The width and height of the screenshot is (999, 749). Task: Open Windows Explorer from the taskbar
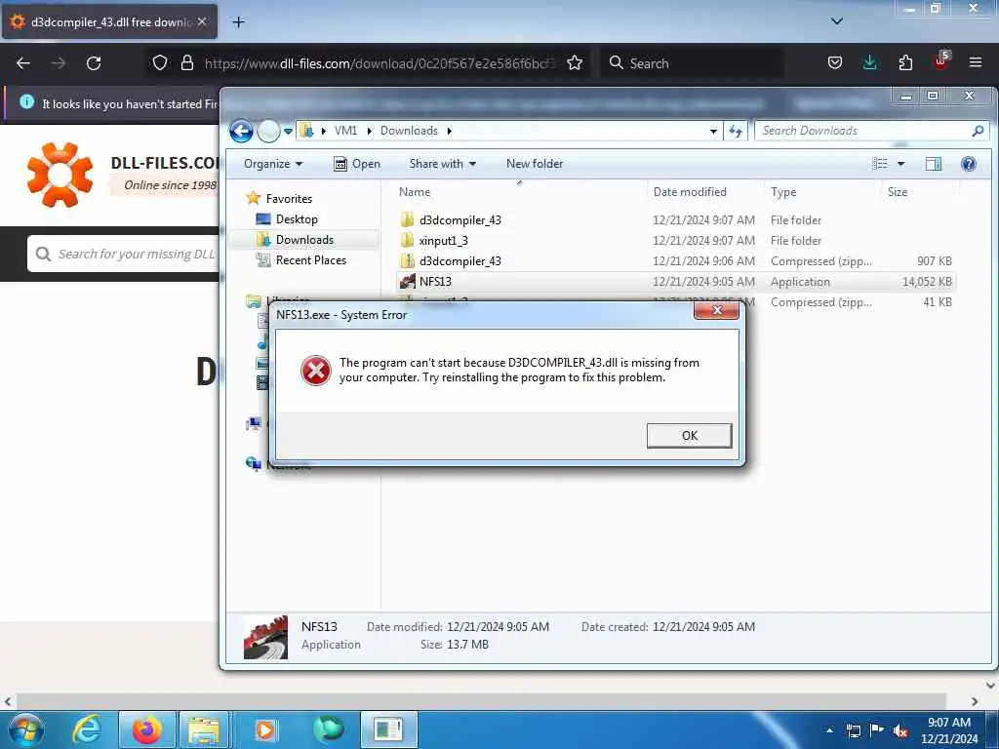click(204, 729)
